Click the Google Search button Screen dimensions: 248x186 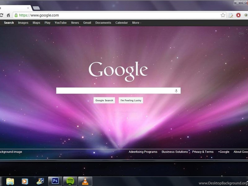click(x=104, y=100)
